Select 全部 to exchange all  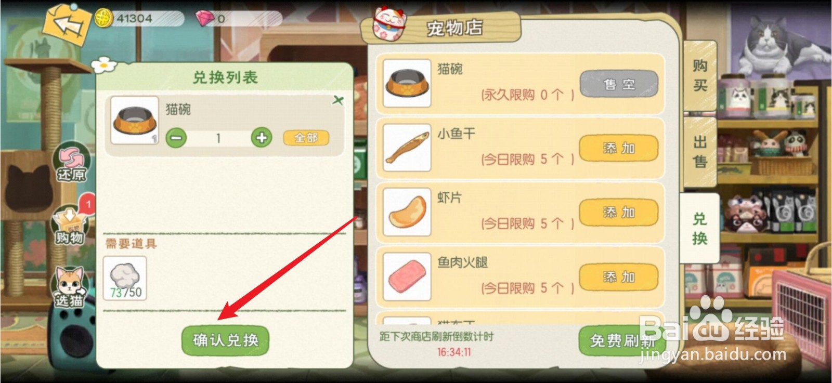(x=306, y=138)
